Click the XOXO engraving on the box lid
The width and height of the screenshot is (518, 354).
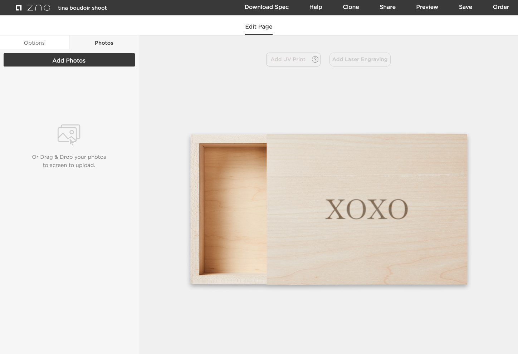(x=367, y=209)
